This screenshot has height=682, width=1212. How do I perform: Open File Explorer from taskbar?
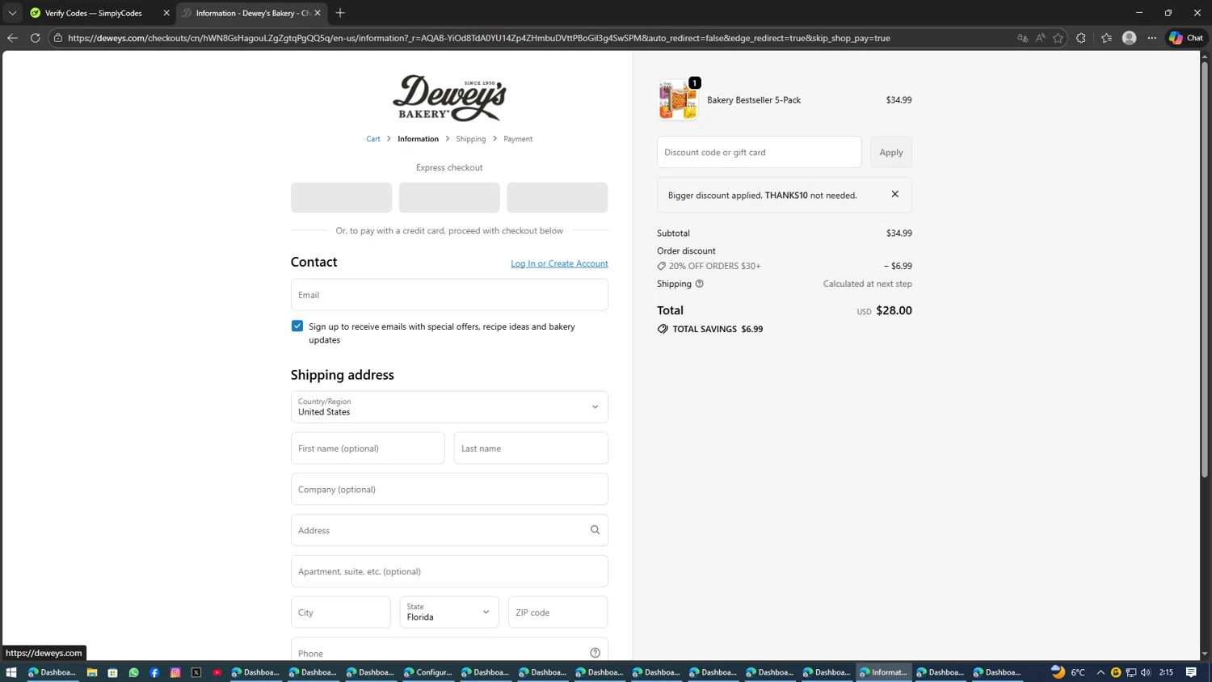point(92,672)
